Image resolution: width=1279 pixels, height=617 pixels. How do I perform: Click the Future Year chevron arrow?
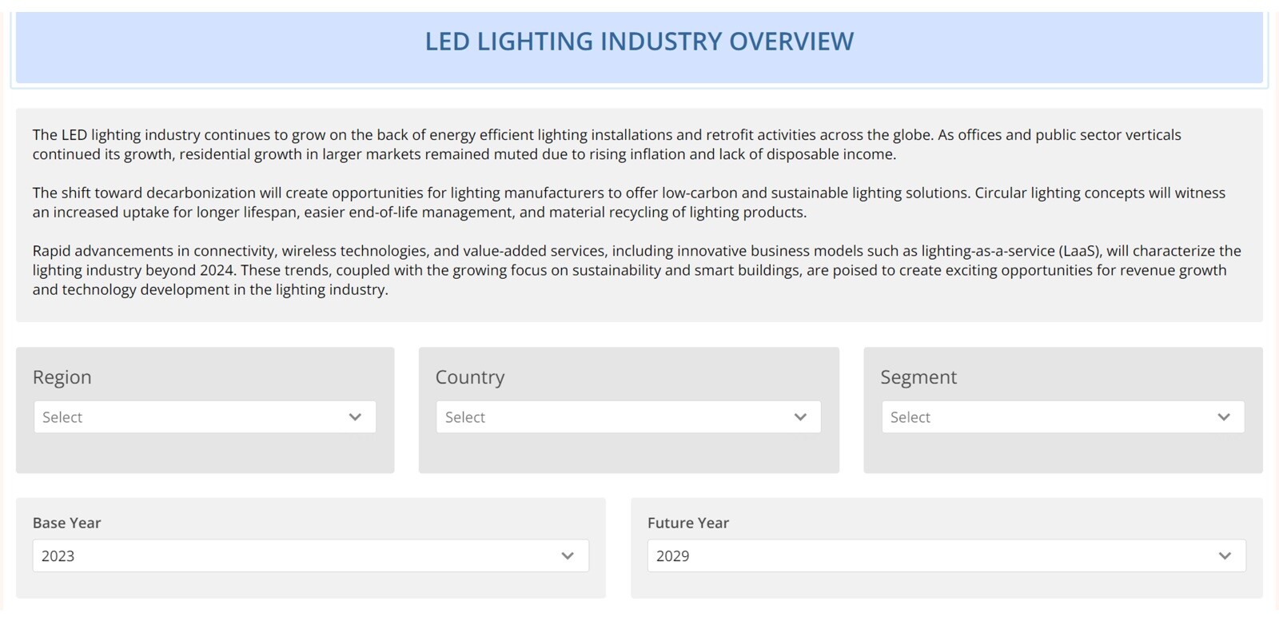click(x=1225, y=556)
